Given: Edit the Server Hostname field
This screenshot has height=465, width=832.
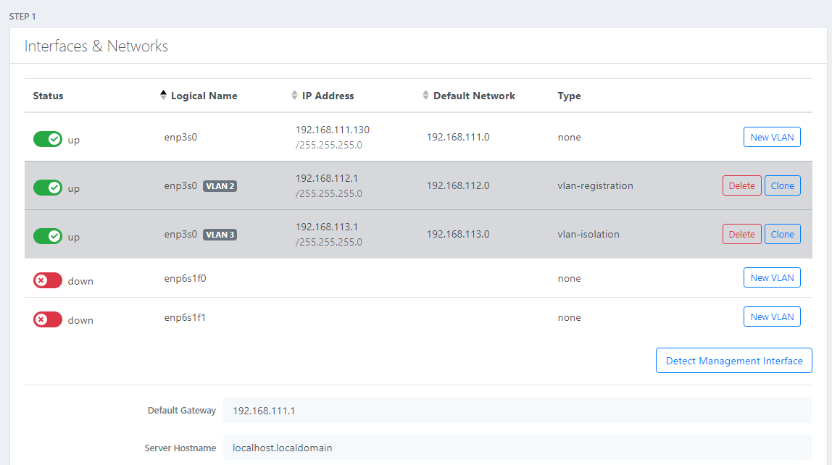Looking at the screenshot, I should click(507, 448).
